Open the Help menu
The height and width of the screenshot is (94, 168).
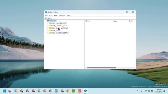69,15
